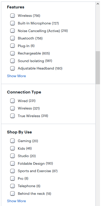
Task: Tick Noise Cancelling (Active) checkbox
Action: point(12,31)
